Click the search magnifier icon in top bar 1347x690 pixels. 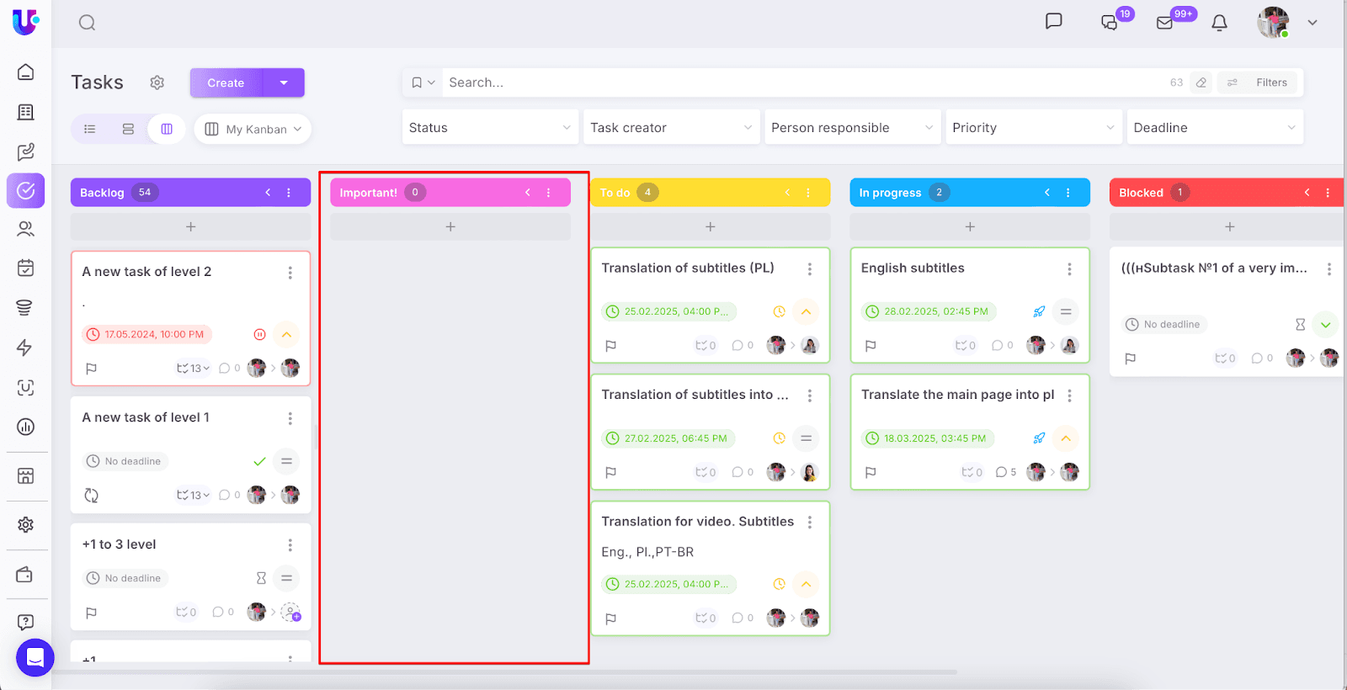coord(87,23)
